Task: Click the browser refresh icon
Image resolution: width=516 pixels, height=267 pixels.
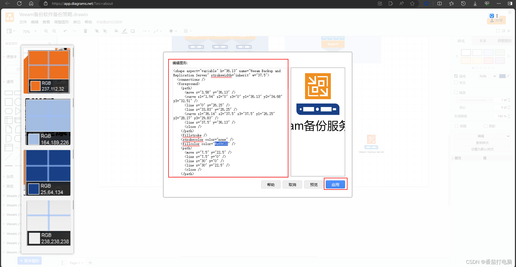Action: pos(19,3)
